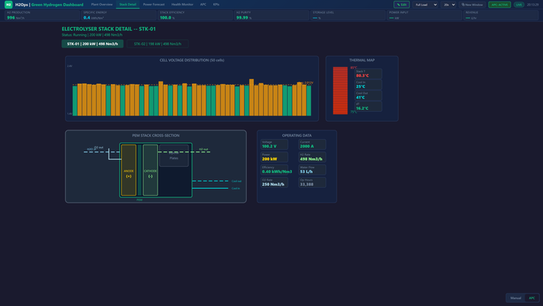Click the Revenue KPI card

point(501,16)
